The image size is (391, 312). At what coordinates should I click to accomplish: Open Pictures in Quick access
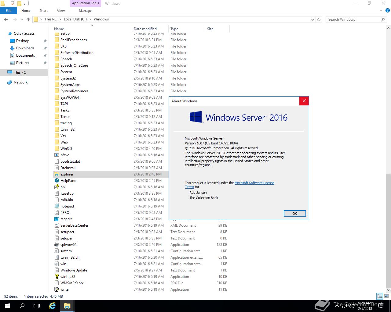point(23,63)
